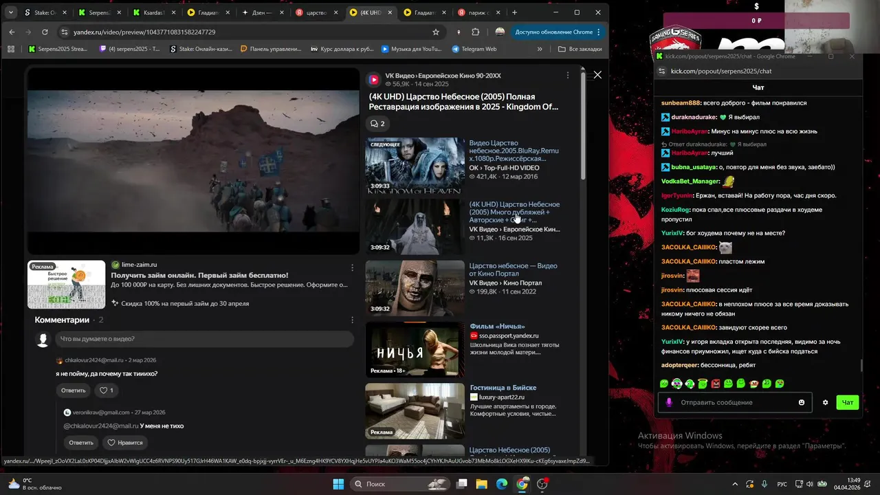The width and height of the screenshot is (880, 495).
Task: Open the Все закладки bookmarks folder
Action: pyautogui.click(x=579, y=49)
